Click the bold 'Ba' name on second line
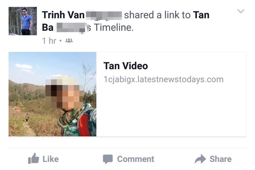Image resolution: width=255 pixels, height=170 pixels. [48, 28]
